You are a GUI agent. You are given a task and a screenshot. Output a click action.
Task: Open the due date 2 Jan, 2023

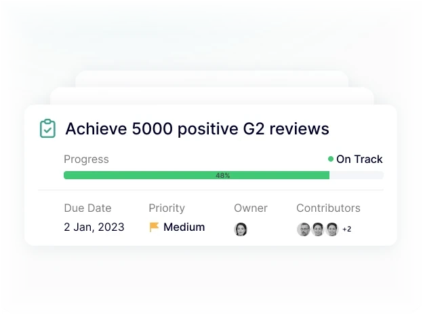coord(94,227)
